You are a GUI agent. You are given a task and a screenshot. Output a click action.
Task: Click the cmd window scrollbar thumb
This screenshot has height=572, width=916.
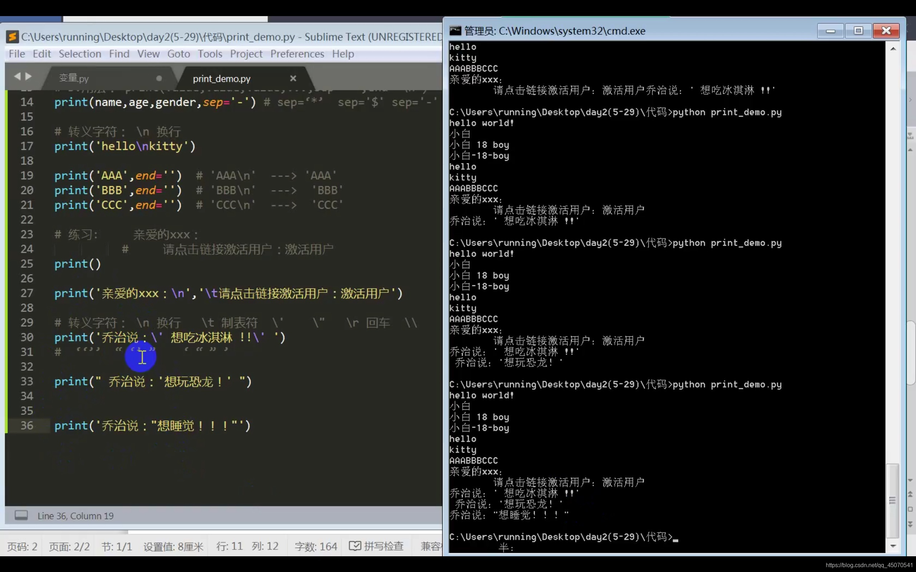click(892, 500)
